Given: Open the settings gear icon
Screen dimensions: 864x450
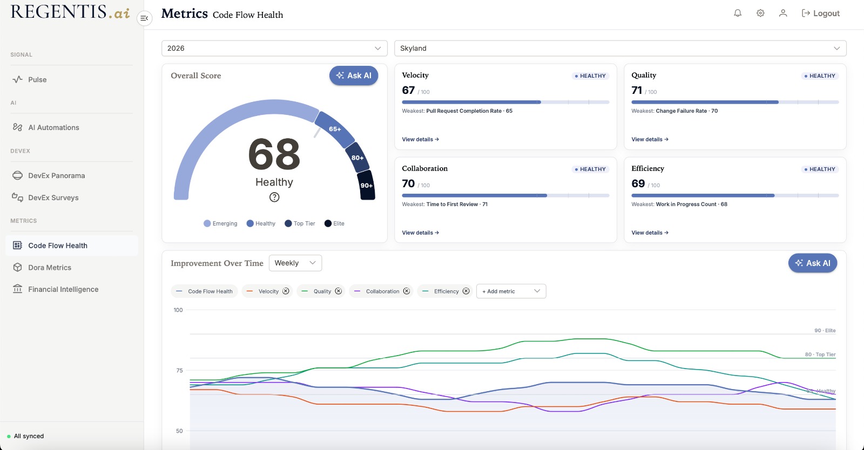Looking at the screenshot, I should (x=760, y=13).
